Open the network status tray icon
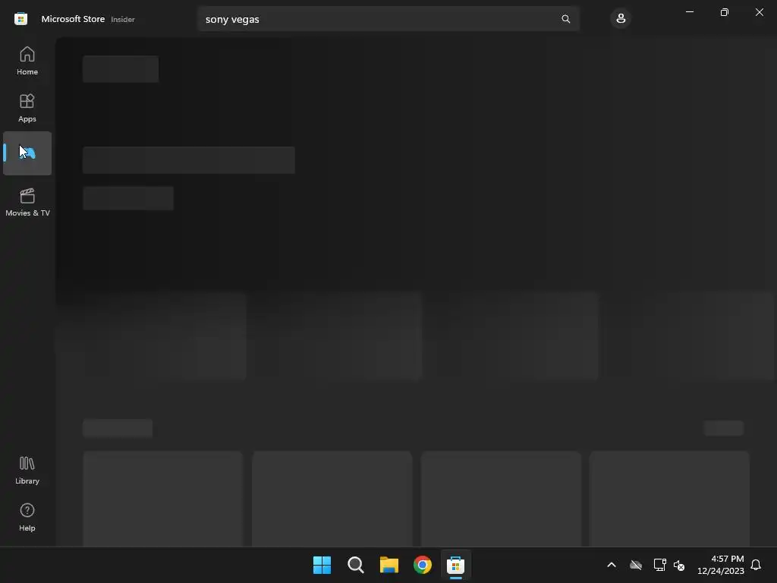Viewport: 777px width, 583px height. [659, 565]
